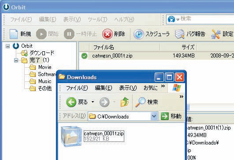Click the Search (検索) magnifier in Downloads window
234x160 pixels.
point(140,102)
